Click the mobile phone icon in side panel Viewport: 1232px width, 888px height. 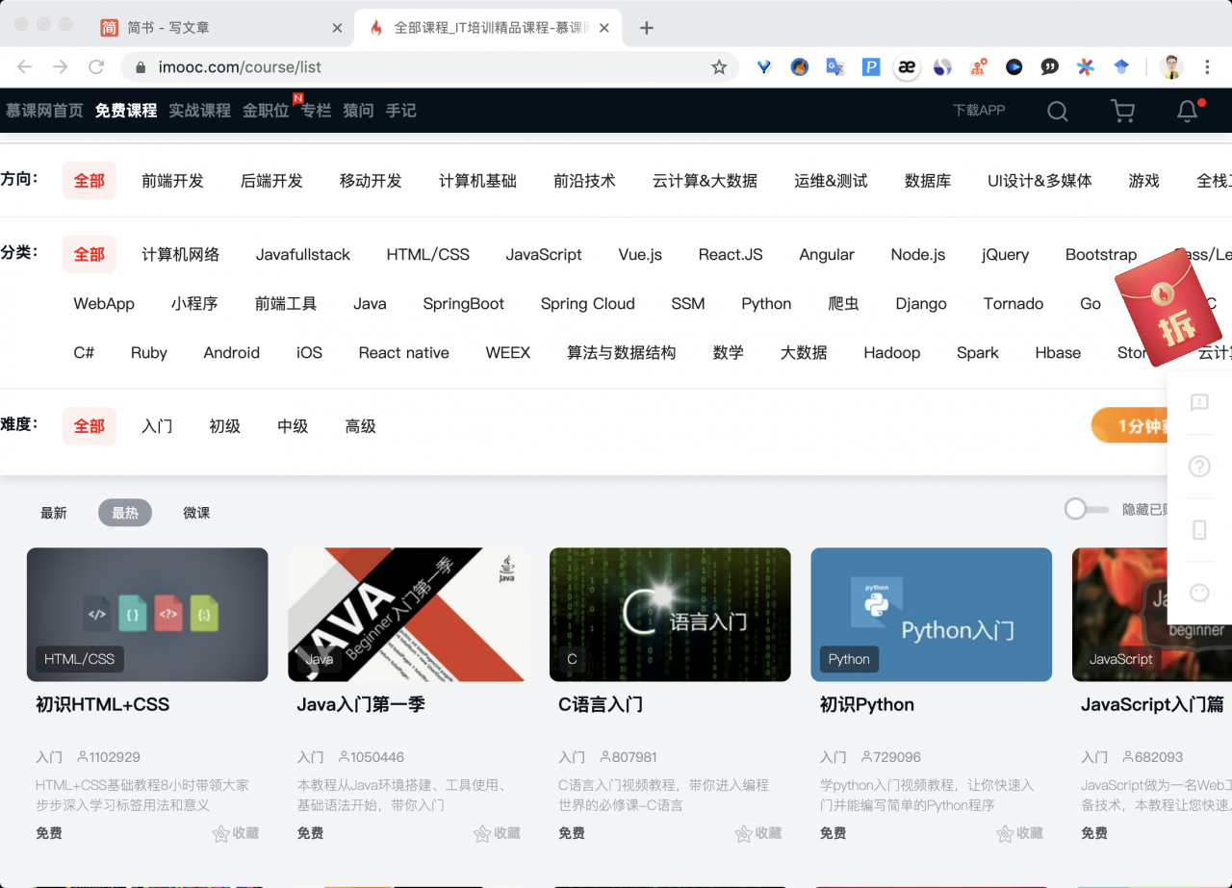pyautogui.click(x=1199, y=529)
